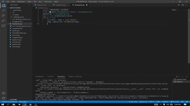
Task: Open Explorer panel More Actions ellipsis
Action: [x=29, y=5]
